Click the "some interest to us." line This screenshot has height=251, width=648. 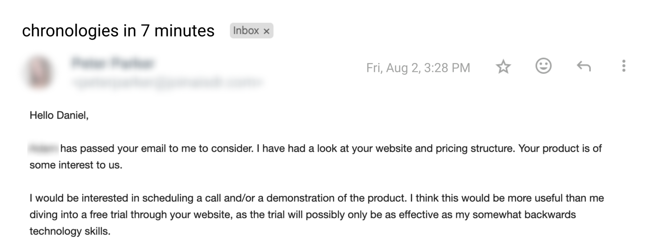pyautogui.click(x=76, y=165)
